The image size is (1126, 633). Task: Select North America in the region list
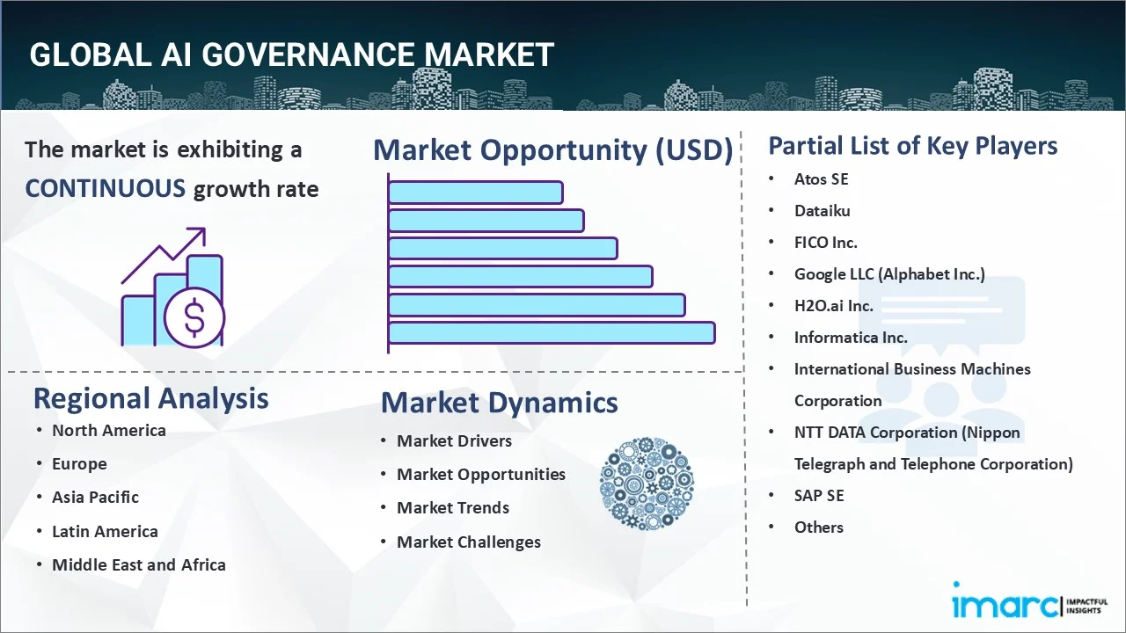click(108, 430)
